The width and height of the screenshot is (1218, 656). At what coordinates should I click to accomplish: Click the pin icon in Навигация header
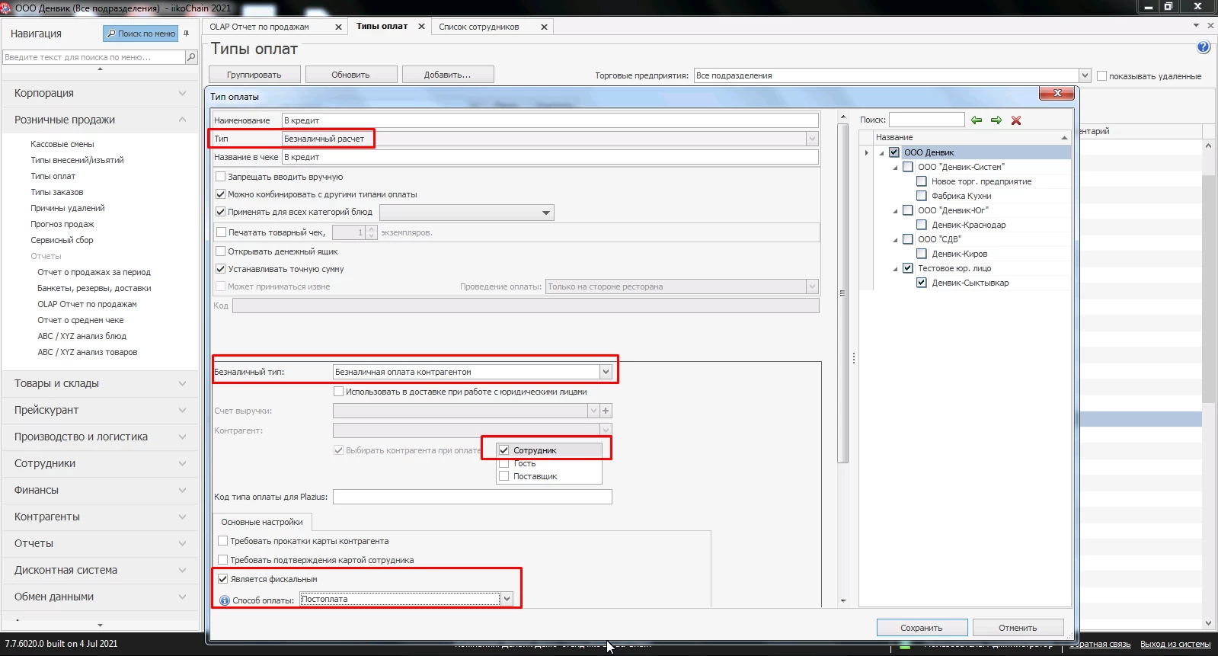click(187, 34)
